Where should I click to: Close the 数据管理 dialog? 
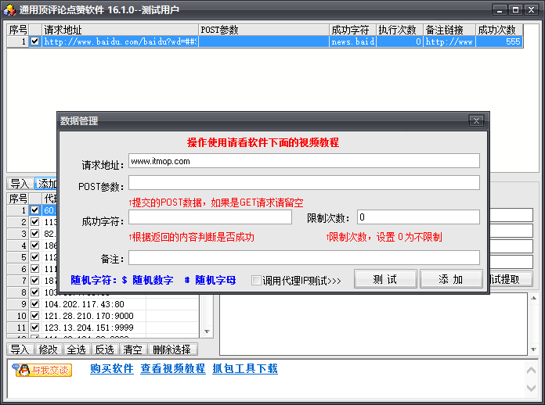coord(476,120)
